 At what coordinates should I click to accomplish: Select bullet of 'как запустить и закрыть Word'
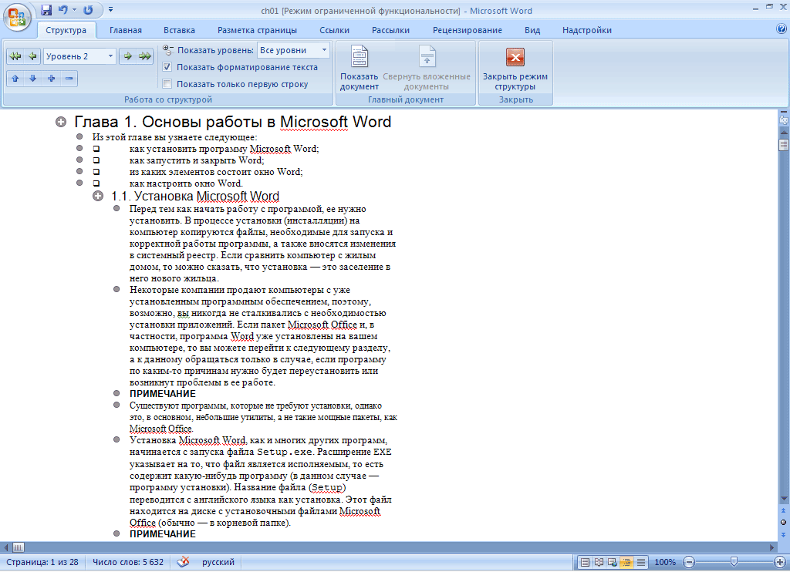tap(79, 160)
